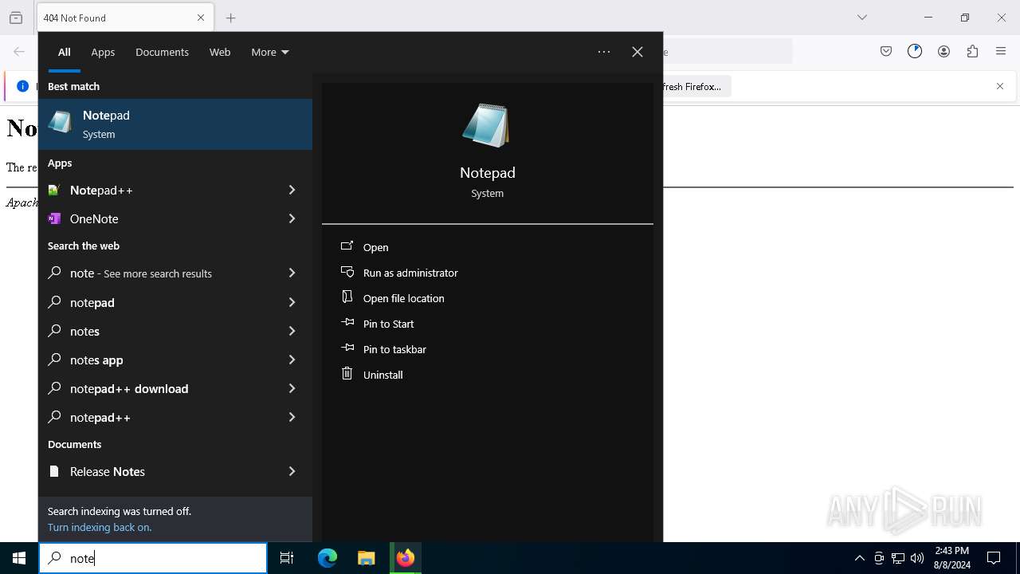The width and height of the screenshot is (1020, 574).
Task: Open the search options ellipsis menu
Action: tap(604, 52)
